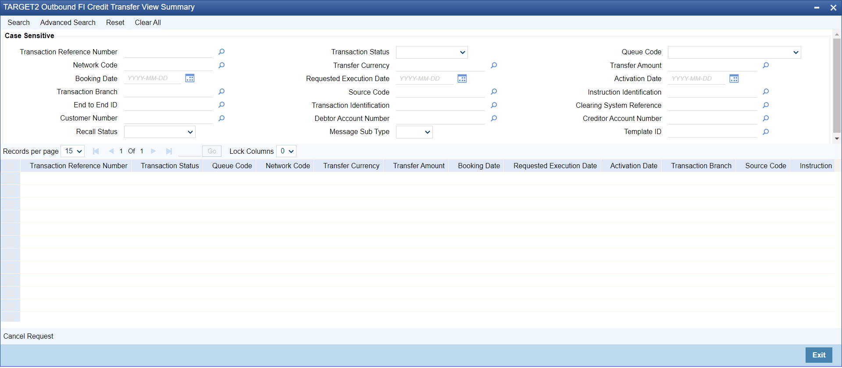The height and width of the screenshot is (368, 842).
Task: Go to first page of records
Action: pos(96,151)
